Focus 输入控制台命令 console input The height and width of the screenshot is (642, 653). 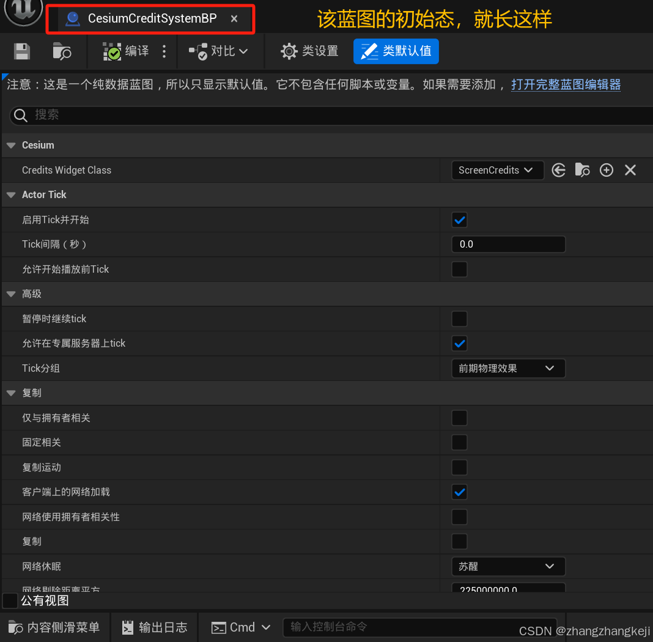coord(420,627)
